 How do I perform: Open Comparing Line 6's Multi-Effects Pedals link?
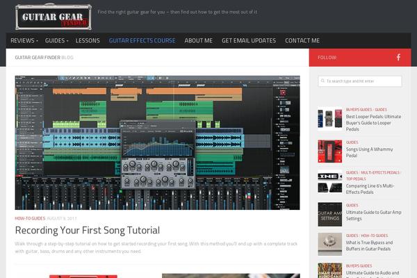[x=370, y=189]
